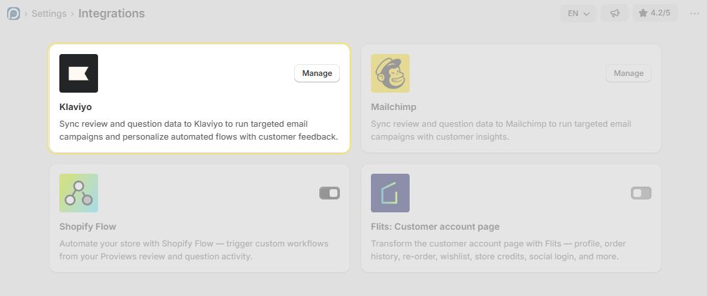The height and width of the screenshot is (296, 707).
Task: Open the EN language dropdown
Action: (x=579, y=14)
